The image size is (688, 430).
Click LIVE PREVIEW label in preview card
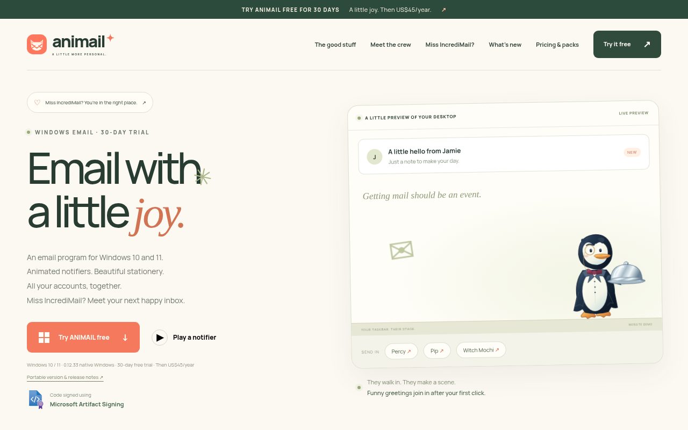pyautogui.click(x=633, y=113)
